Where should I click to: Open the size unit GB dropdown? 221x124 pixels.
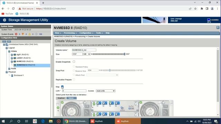87,54
